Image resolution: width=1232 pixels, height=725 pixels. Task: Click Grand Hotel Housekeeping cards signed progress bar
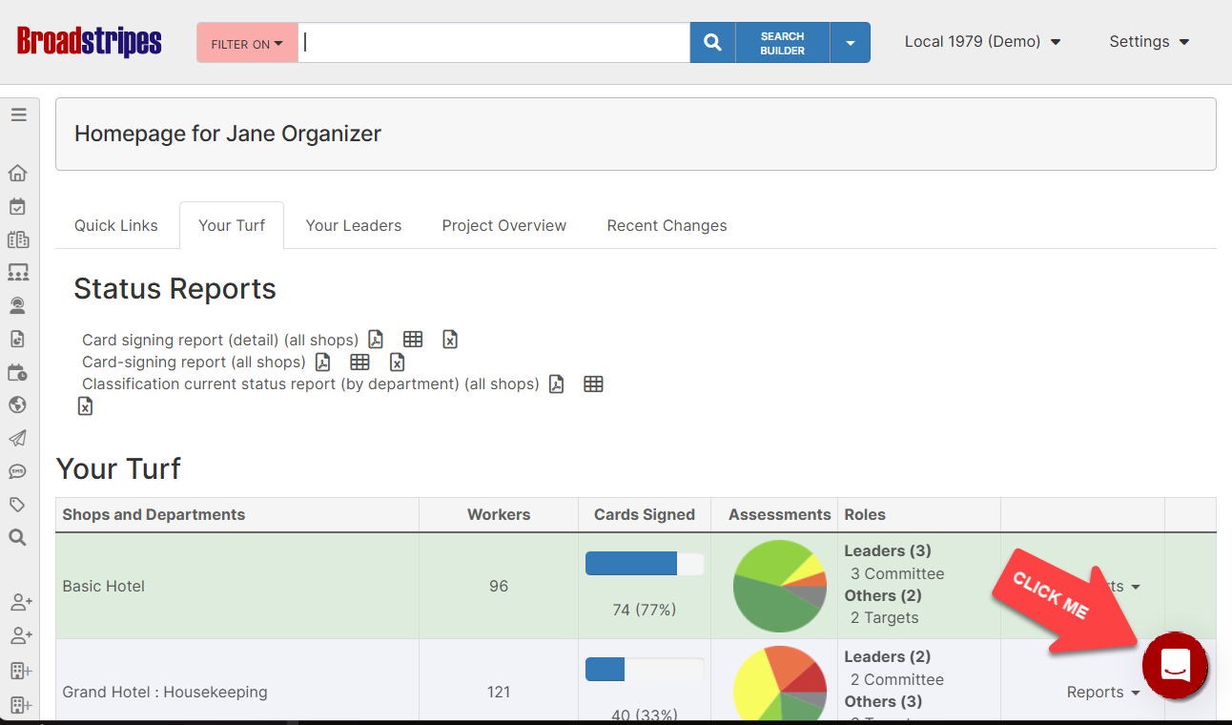(x=645, y=669)
